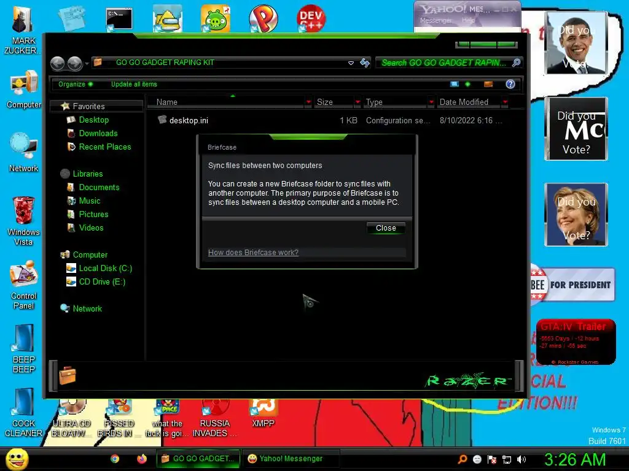Open the MARK ZUCKER desktop icon
Screen dimensions: 629x471
(x=23, y=29)
